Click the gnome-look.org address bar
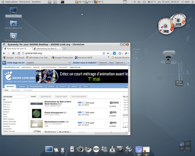Image resolution: width=195 pixels, height=156 pixels. 62,53
